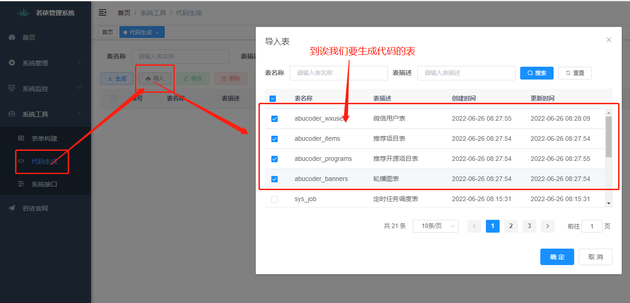Click the cloud upload icon on 导入 button
This screenshot has width=630, height=303.
(x=148, y=79)
